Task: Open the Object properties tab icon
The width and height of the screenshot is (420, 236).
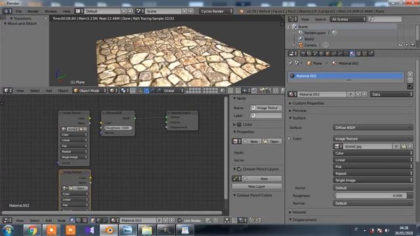Action: pyautogui.click(x=327, y=54)
